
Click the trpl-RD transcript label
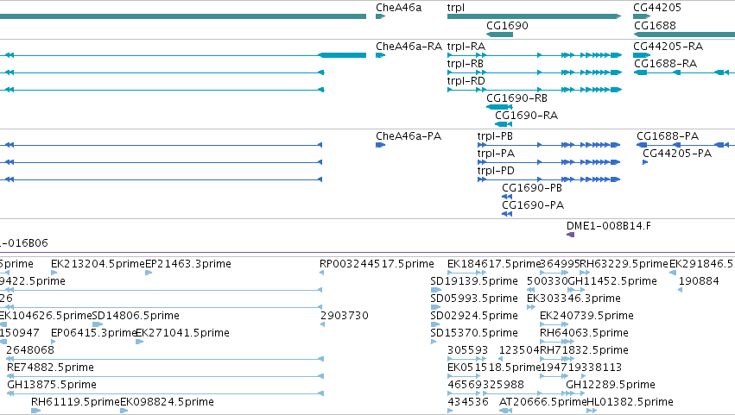coord(466,81)
